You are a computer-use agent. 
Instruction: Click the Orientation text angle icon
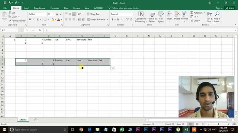point(79,14)
